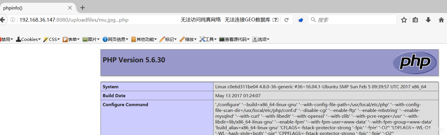Open the CSS toolbar dropdown

52,40
